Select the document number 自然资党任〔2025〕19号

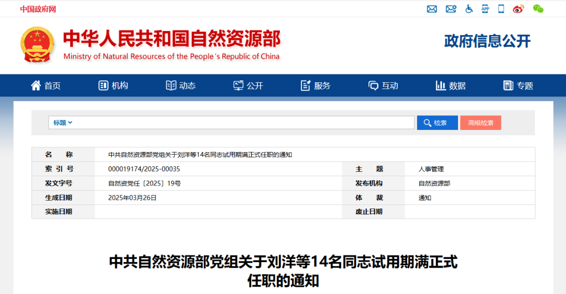tap(145, 183)
